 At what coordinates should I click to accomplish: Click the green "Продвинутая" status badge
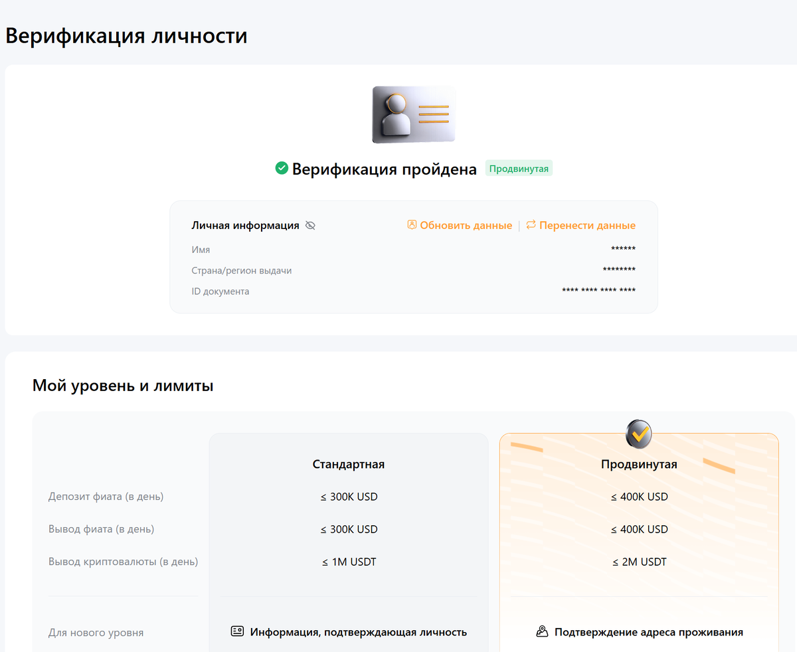coord(519,168)
